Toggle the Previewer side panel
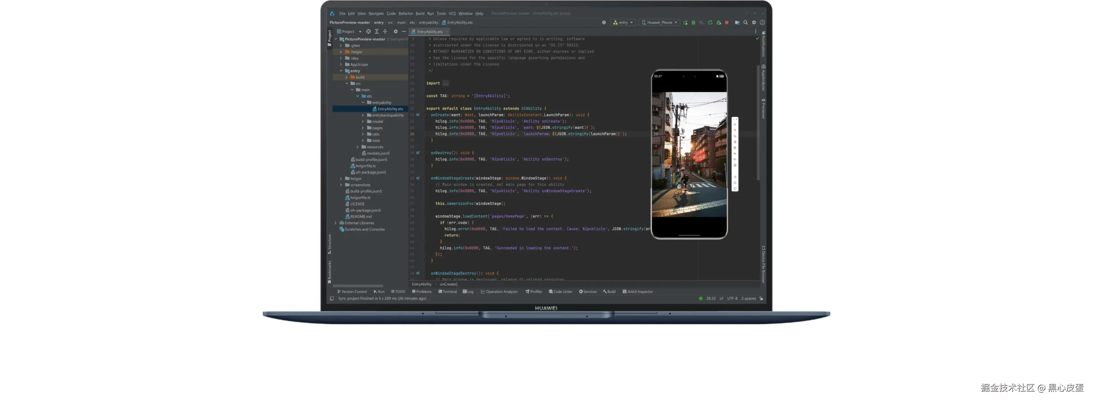Screen dimensions: 1094x403 763,109
